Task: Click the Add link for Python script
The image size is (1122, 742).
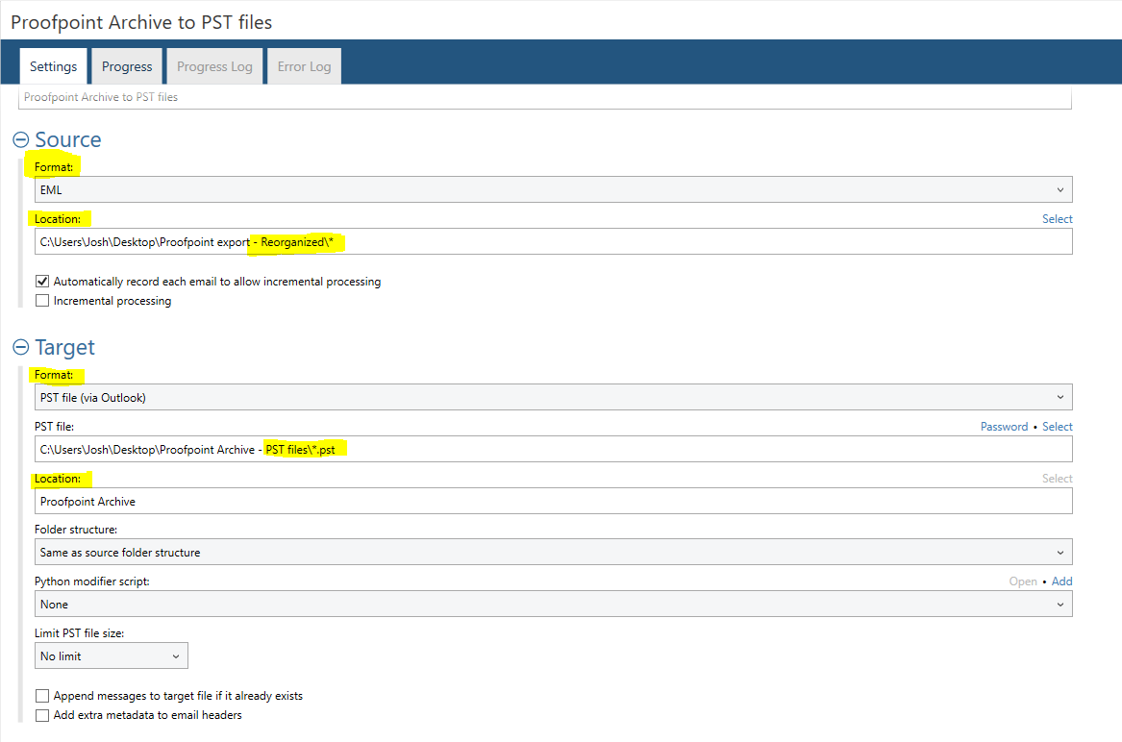Action: click(x=1061, y=581)
